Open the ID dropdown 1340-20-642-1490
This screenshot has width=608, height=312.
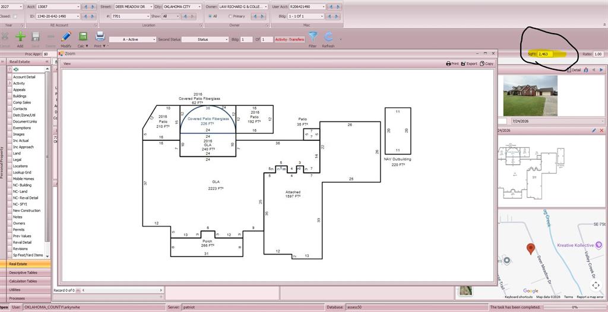tap(78, 16)
